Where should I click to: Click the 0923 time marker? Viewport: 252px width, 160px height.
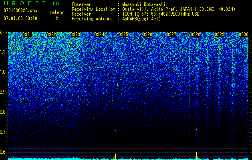point(75,34)
